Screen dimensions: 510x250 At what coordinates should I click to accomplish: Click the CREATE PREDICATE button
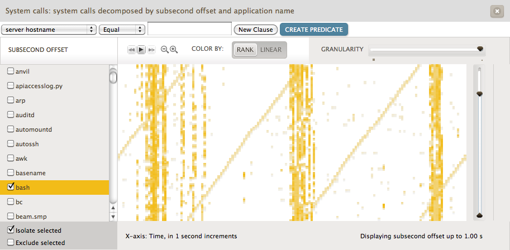click(x=314, y=30)
